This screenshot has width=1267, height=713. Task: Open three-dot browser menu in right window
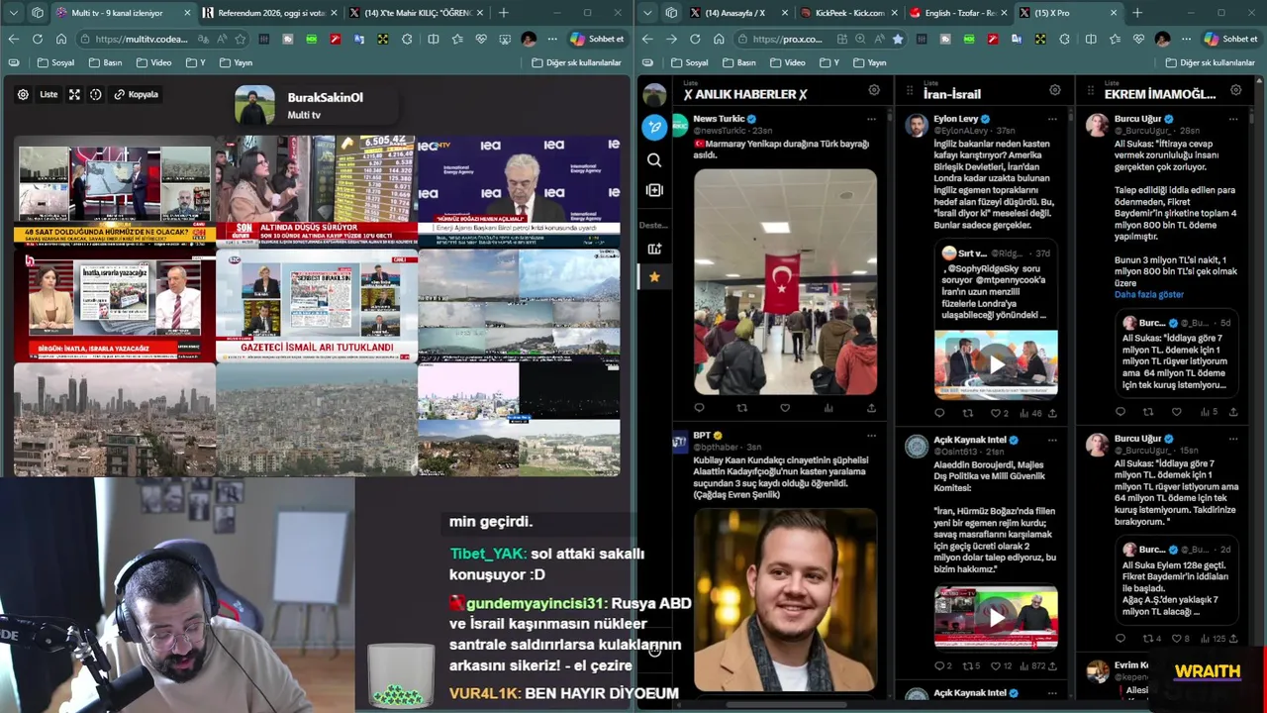point(1186,39)
